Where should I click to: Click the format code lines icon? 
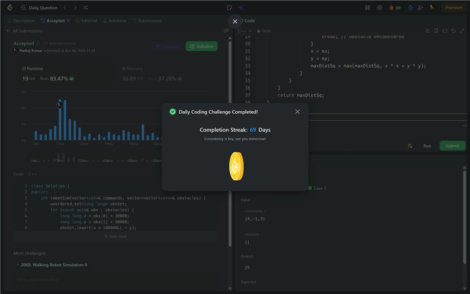[x=428, y=31]
